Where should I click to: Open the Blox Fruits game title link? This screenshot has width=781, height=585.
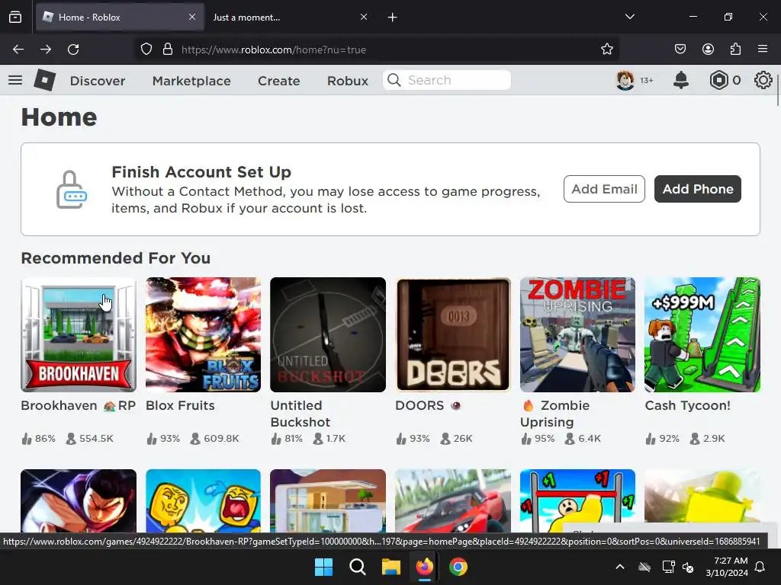[x=180, y=405]
